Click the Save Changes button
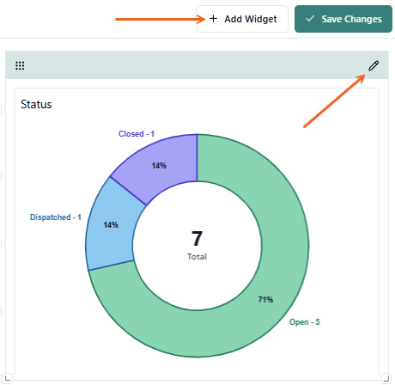The width and height of the screenshot is (395, 385). (x=343, y=19)
